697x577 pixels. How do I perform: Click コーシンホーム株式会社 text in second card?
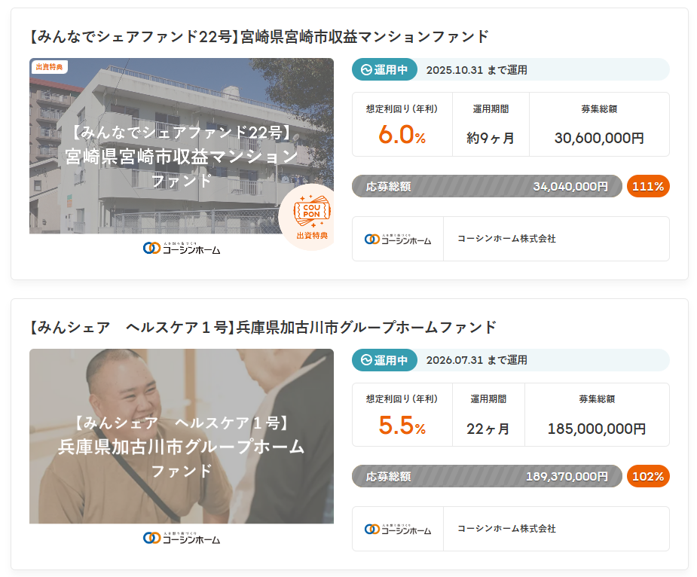coord(507,529)
